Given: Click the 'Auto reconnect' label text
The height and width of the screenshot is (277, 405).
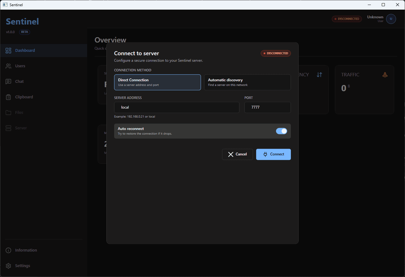Looking at the screenshot, I should point(131,129).
